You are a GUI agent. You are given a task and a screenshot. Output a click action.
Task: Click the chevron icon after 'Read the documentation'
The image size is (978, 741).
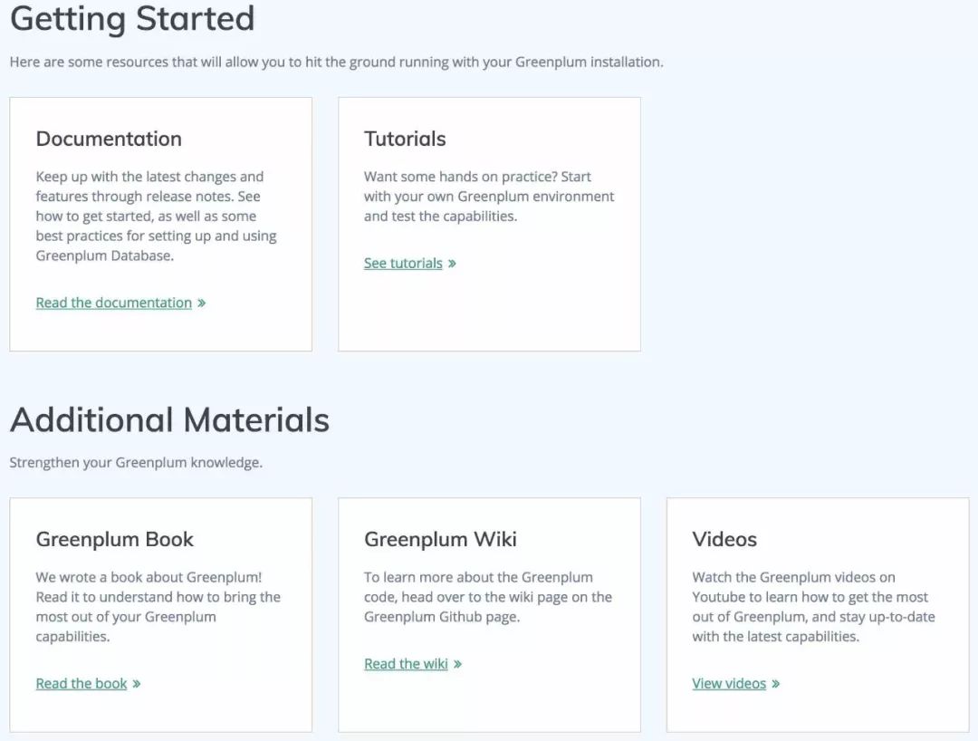pyautogui.click(x=201, y=303)
